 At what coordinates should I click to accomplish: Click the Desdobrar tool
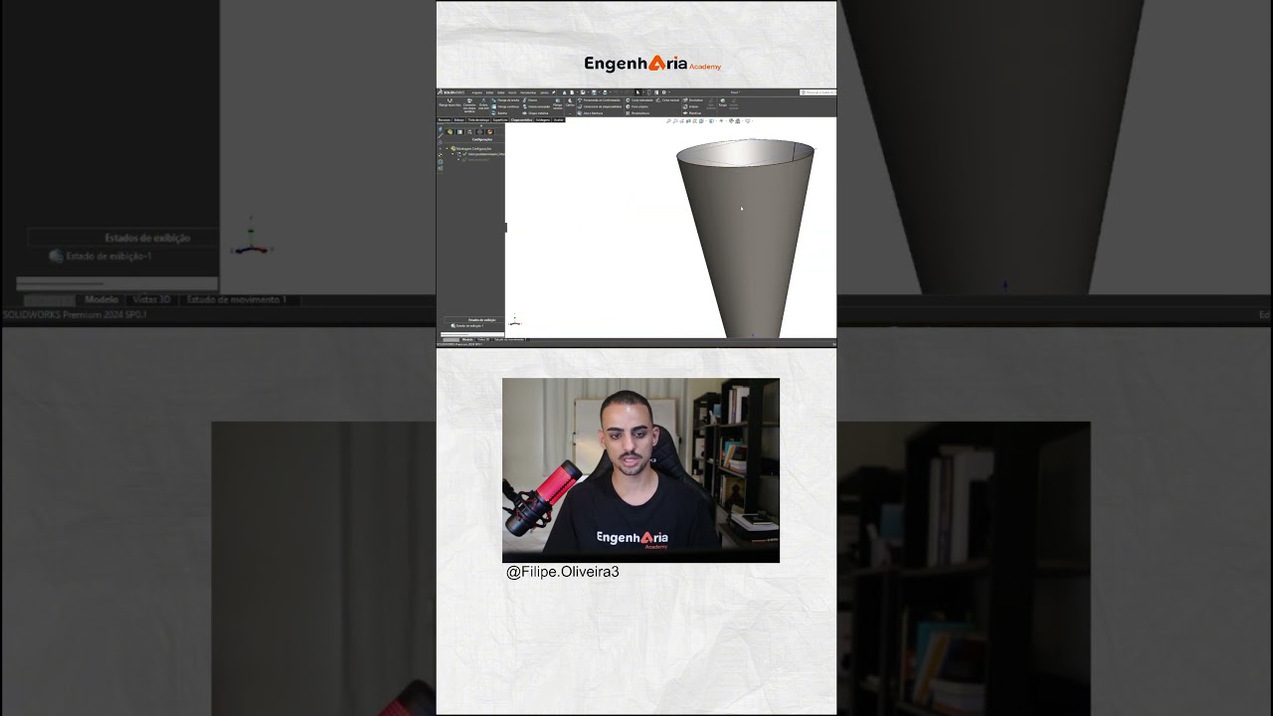click(693, 99)
